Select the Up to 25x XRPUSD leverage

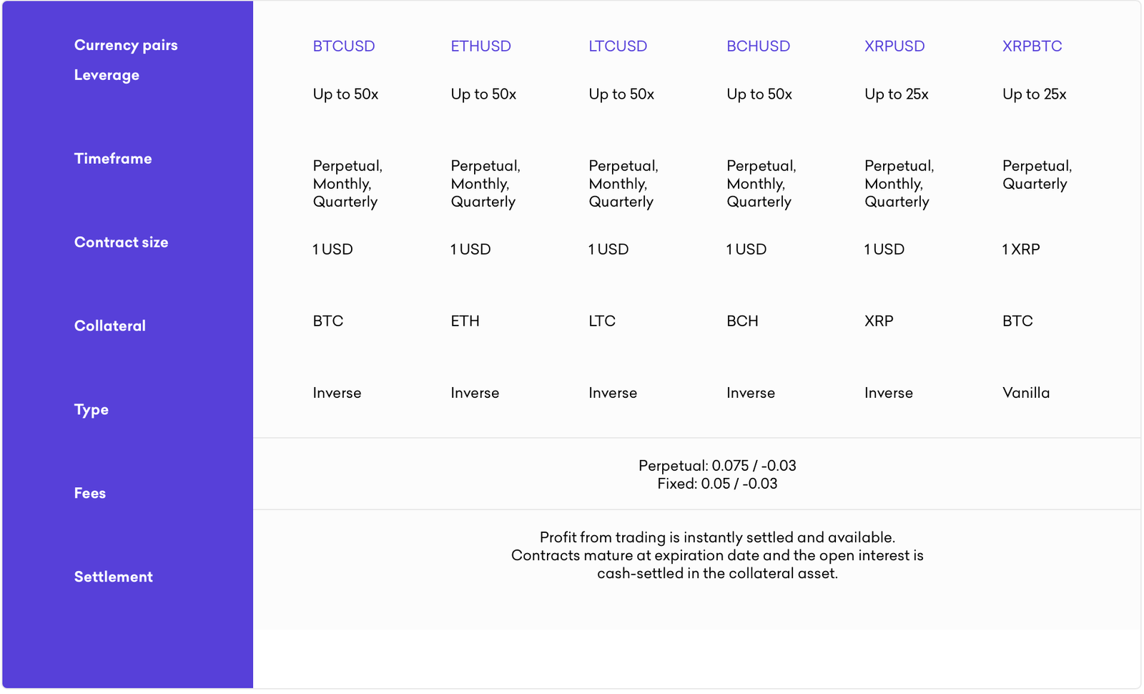coord(897,94)
